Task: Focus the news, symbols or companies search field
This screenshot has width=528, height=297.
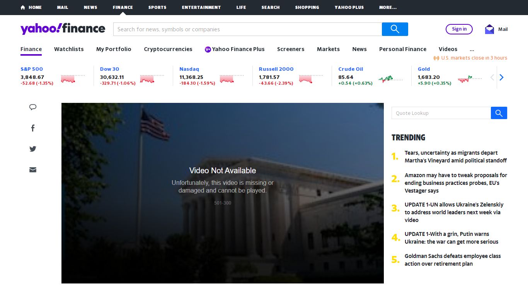Action: (247, 29)
